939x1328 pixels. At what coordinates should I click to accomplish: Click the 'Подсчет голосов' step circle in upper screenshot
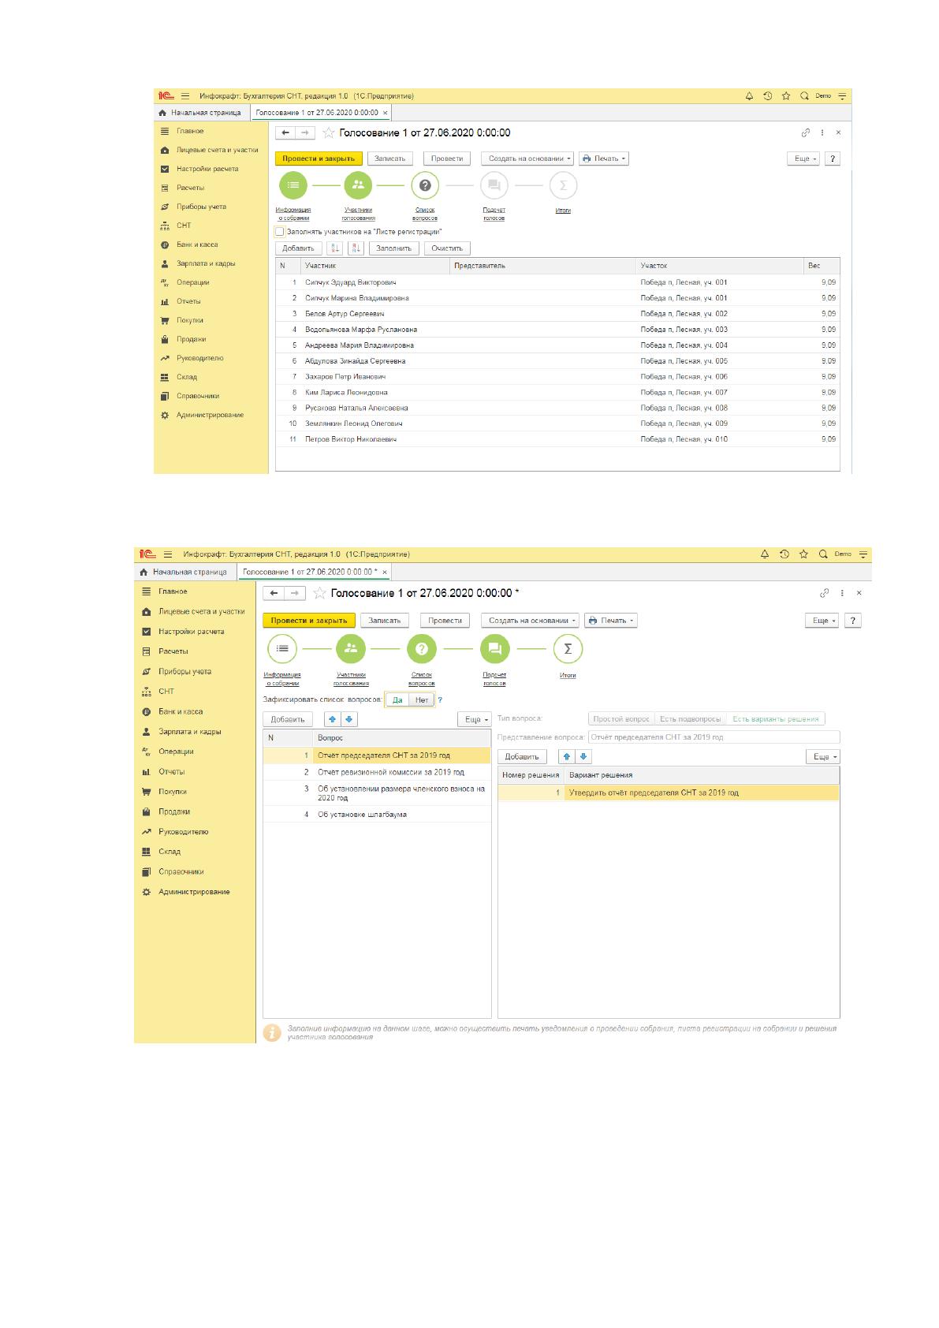tap(494, 185)
